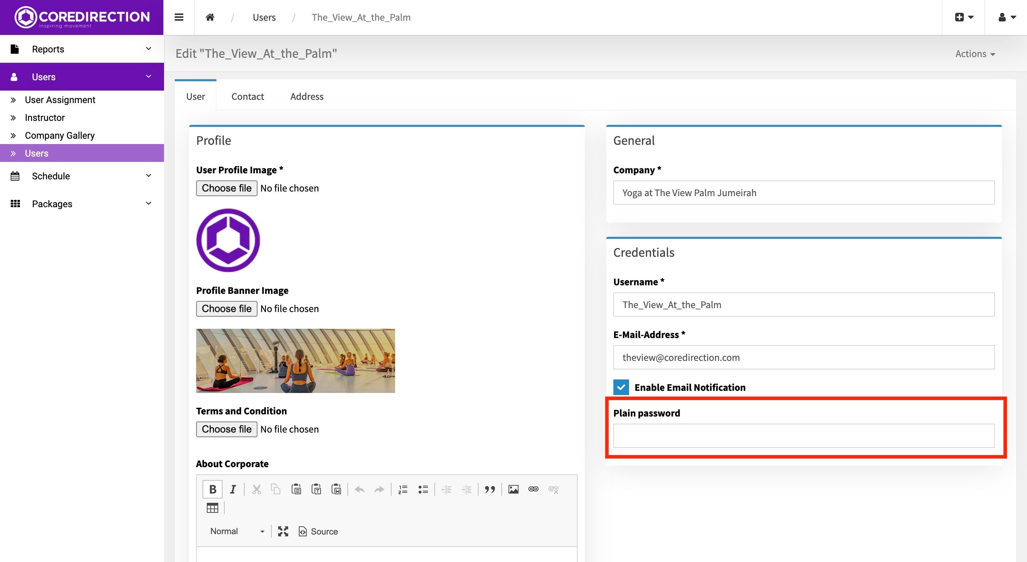Click the Italic formatting button
1027x562 pixels.
pos(233,489)
